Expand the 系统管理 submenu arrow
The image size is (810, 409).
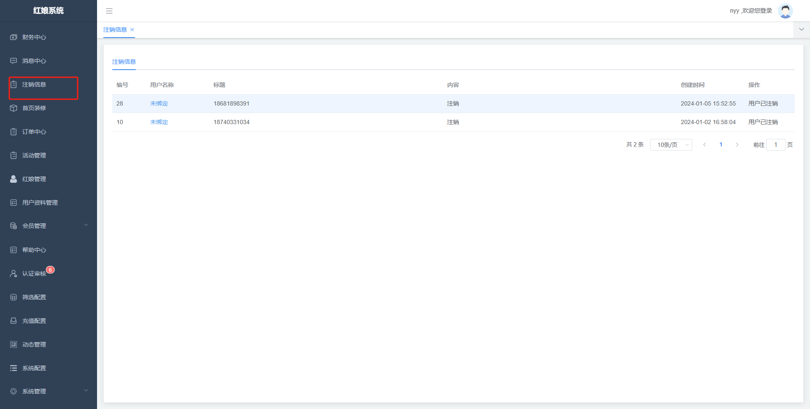(86, 391)
